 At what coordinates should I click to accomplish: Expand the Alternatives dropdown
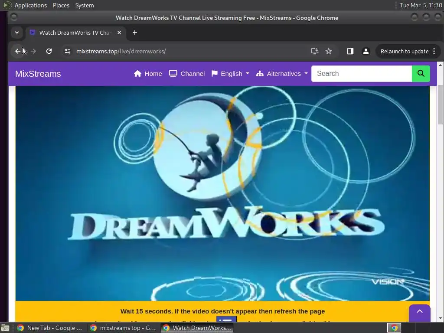tap(306, 74)
